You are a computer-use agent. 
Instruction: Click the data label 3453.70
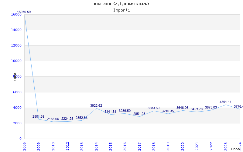pyautogui.click(x=197, y=109)
